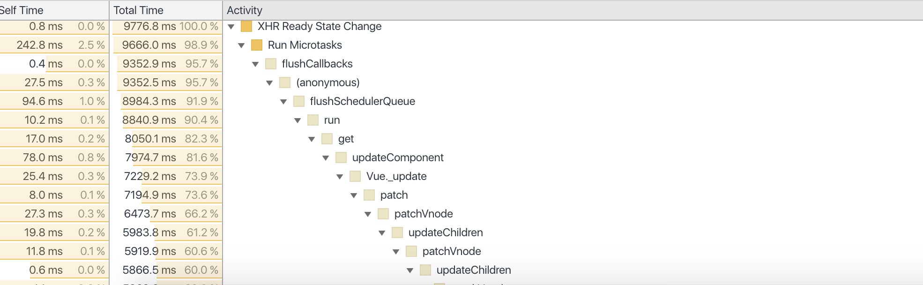This screenshot has width=923, height=285.
Task: Click the icon next to flushSchedulerQueue
Action: [x=299, y=101]
